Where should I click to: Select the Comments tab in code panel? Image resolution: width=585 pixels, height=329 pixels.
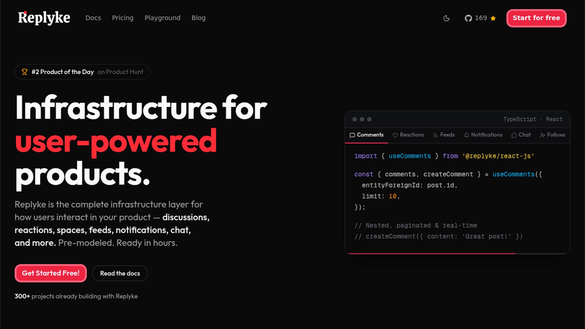367,135
